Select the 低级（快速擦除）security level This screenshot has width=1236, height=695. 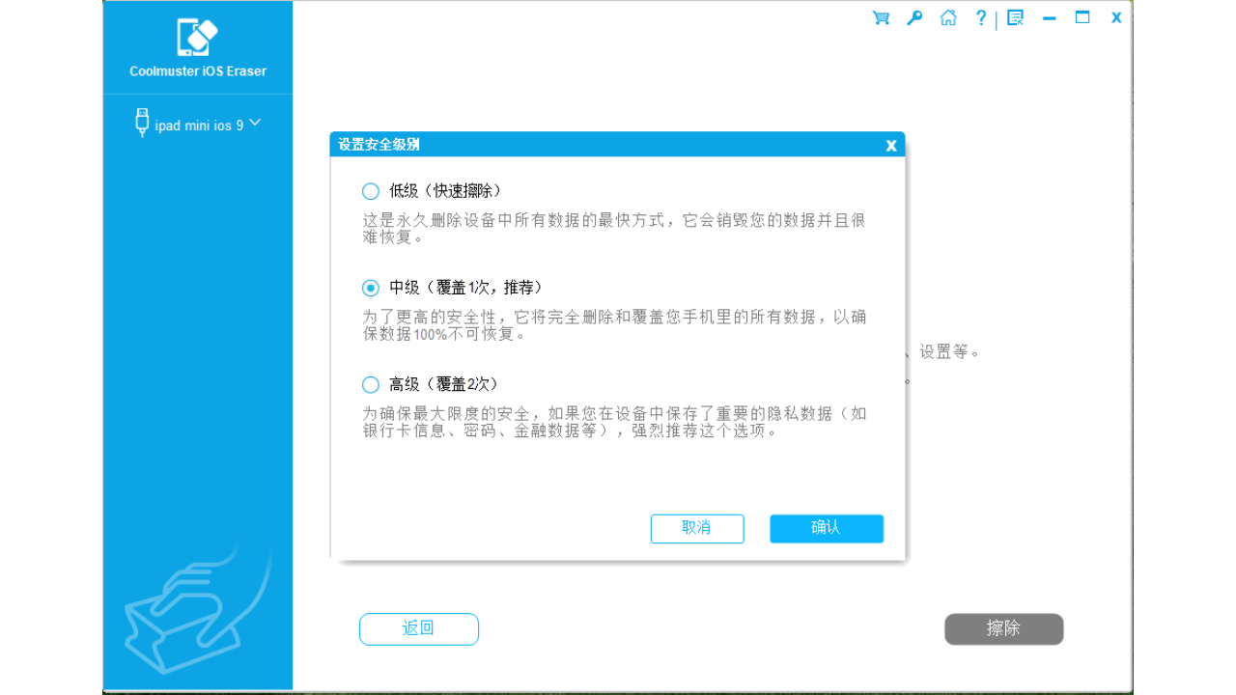point(370,190)
